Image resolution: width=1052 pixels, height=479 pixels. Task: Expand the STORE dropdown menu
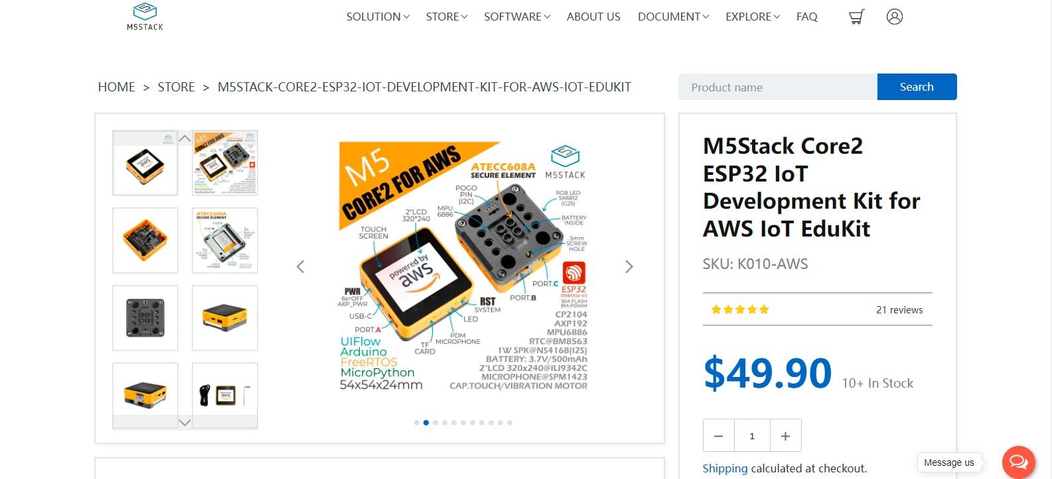point(447,17)
